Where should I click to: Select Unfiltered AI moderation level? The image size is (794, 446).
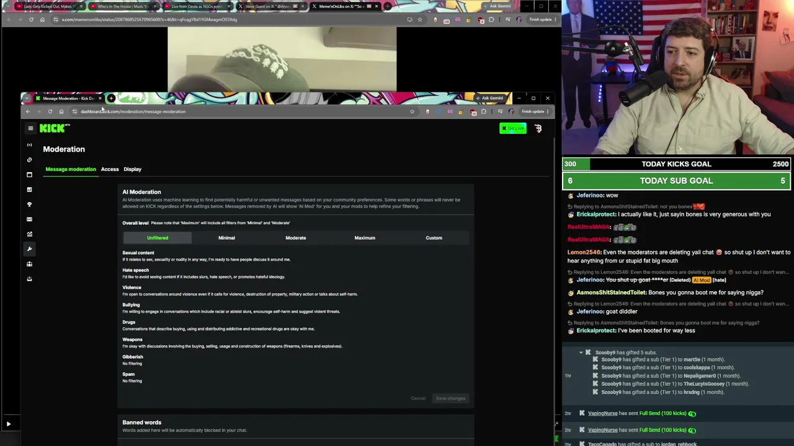158,238
